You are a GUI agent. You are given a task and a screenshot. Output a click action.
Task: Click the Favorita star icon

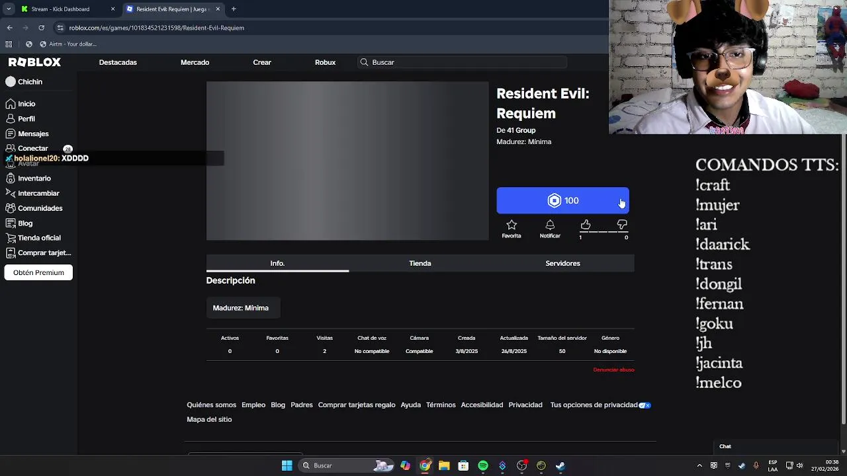[x=512, y=225]
